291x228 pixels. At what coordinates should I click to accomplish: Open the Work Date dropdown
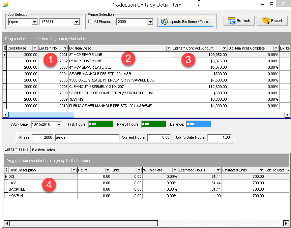click(x=59, y=124)
